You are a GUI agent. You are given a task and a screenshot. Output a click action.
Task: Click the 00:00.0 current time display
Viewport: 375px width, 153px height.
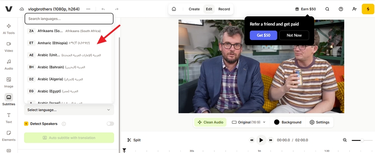(x=283, y=140)
